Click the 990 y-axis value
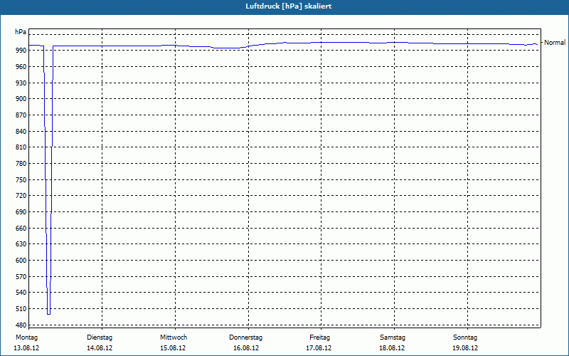This screenshot has width=569, height=356. coord(21,50)
